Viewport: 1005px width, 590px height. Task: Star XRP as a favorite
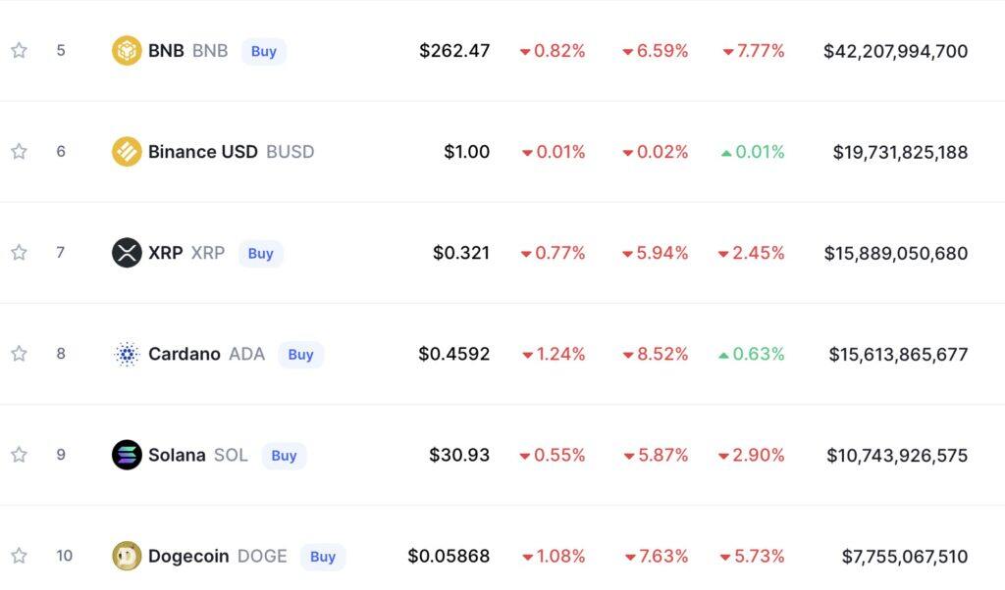[20, 252]
